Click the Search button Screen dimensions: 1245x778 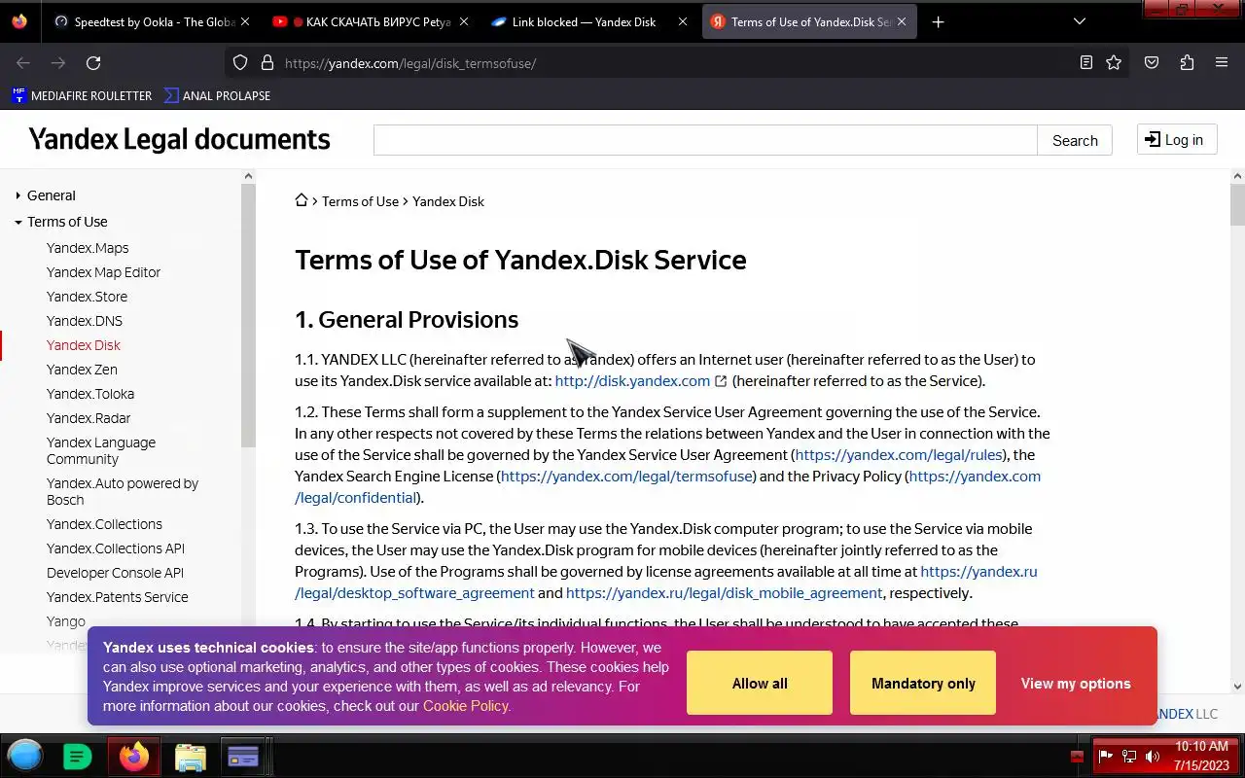tap(1075, 140)
